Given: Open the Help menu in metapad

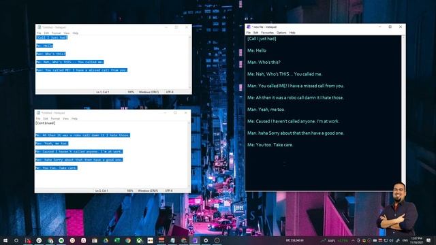Looking at the screenshot, I should [292, 33].
